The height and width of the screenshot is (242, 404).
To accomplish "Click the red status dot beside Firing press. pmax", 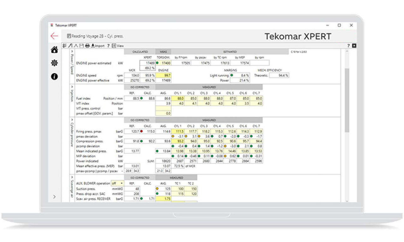I will pyautogui.click(x=141, y=131).
